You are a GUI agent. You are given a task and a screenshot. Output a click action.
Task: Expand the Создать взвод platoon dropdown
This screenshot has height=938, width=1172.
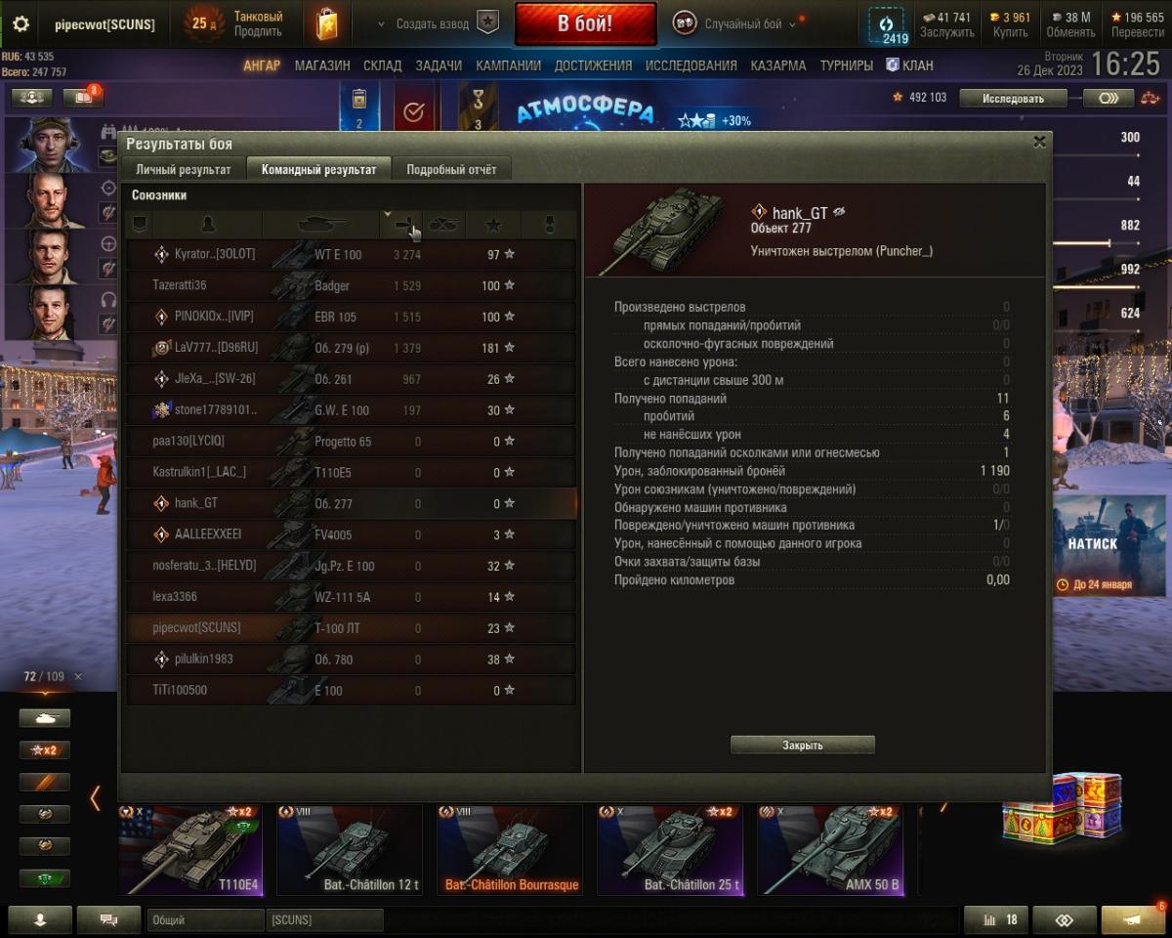(381, 24)
